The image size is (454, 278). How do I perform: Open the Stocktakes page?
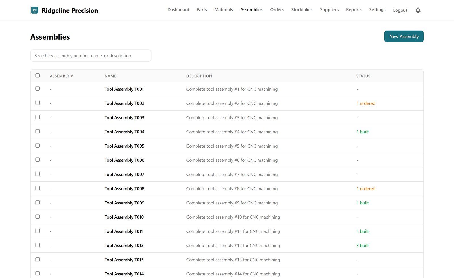(302, 10)
